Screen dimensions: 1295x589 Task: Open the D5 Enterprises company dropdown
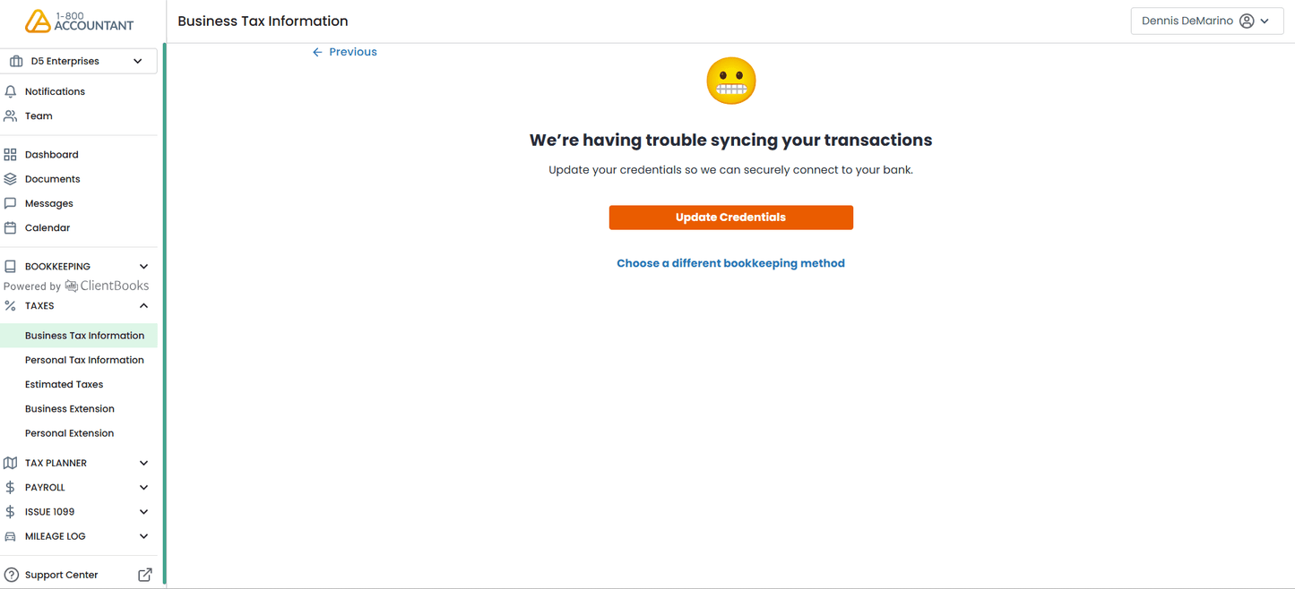coord(79,61)
